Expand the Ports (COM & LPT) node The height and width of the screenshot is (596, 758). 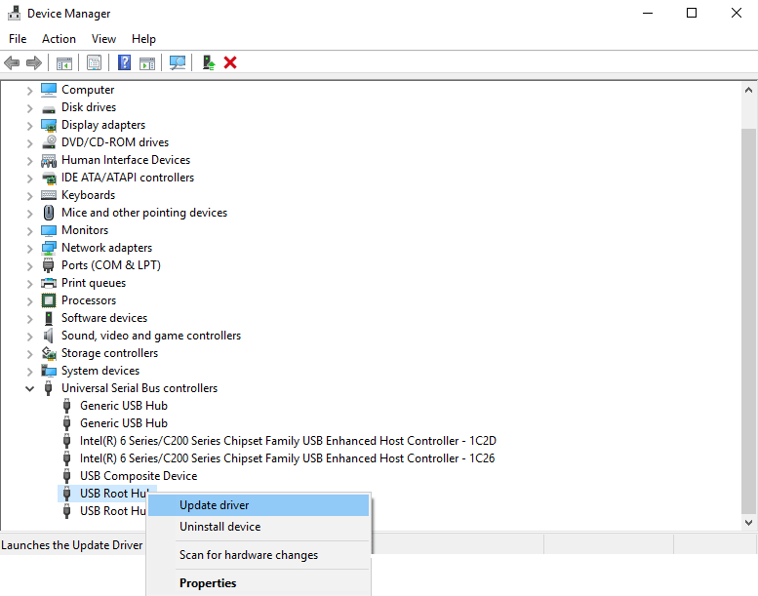[x=29, y=266]
